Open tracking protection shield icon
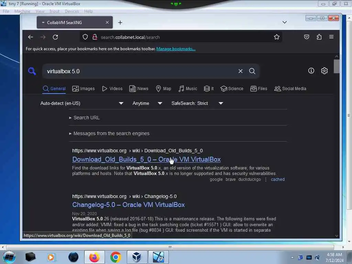The width and height of the screenshot is (352, 264). coord(85,37)
